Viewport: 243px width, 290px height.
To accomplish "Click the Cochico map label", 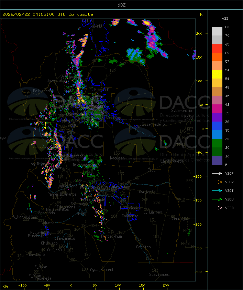I will click(x=143, y=247).
